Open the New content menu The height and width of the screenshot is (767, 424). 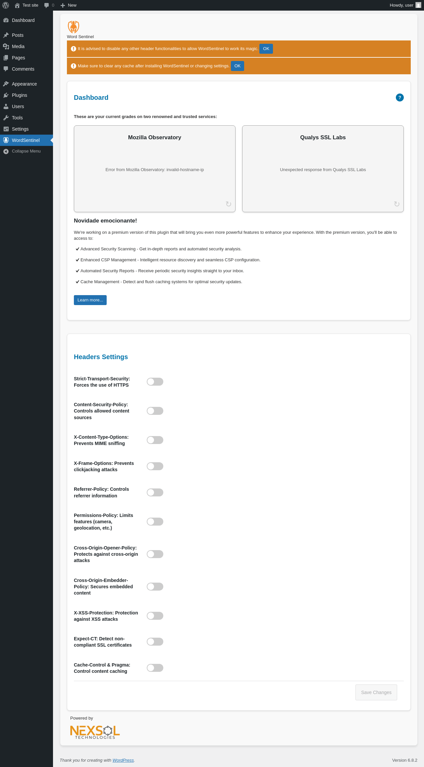click(x=69, y=5)
